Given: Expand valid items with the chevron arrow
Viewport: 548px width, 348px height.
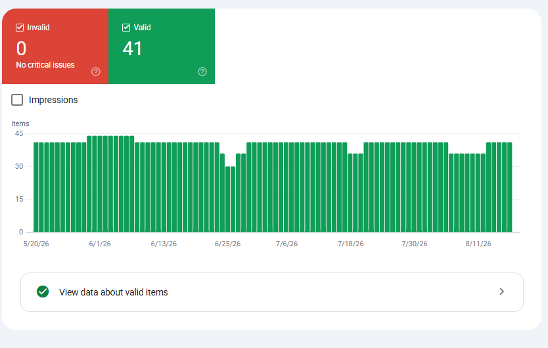Looking at the screenshot, I should [502, 292].
